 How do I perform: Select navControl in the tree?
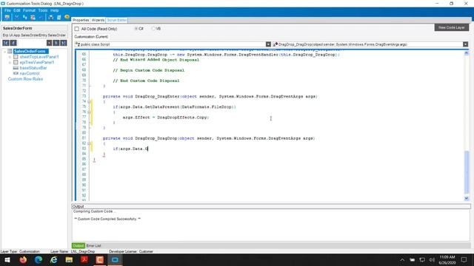pyautogui.click(x=30, y=73)
